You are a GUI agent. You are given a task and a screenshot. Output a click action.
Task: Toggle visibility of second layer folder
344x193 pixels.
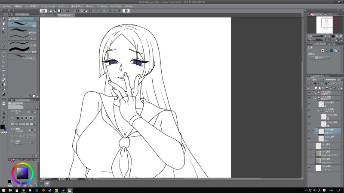pos(309,98)
